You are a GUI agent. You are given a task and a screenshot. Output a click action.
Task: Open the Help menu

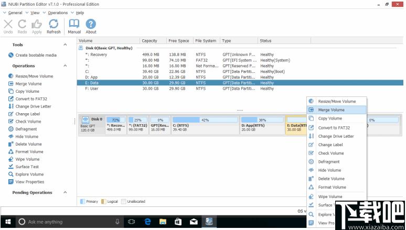[80, 13]
